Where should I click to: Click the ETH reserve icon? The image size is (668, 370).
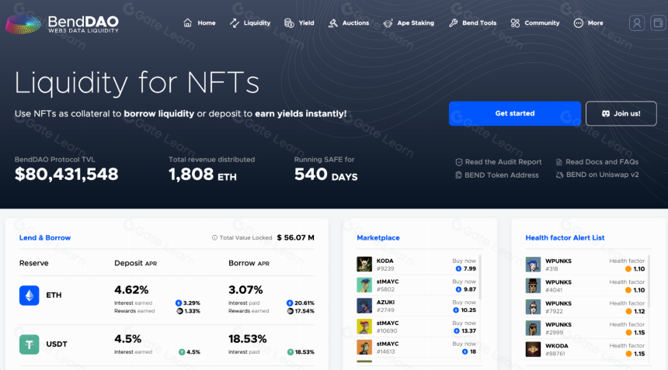29,296
